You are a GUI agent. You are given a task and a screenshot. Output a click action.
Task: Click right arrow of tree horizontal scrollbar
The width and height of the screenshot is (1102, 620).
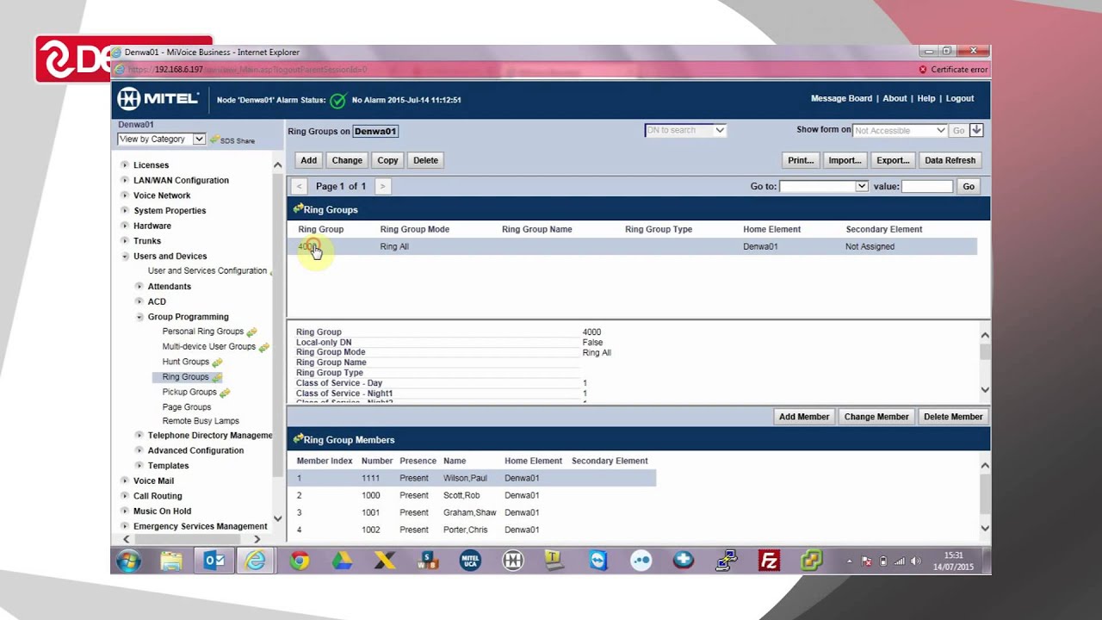click(257, 539)
